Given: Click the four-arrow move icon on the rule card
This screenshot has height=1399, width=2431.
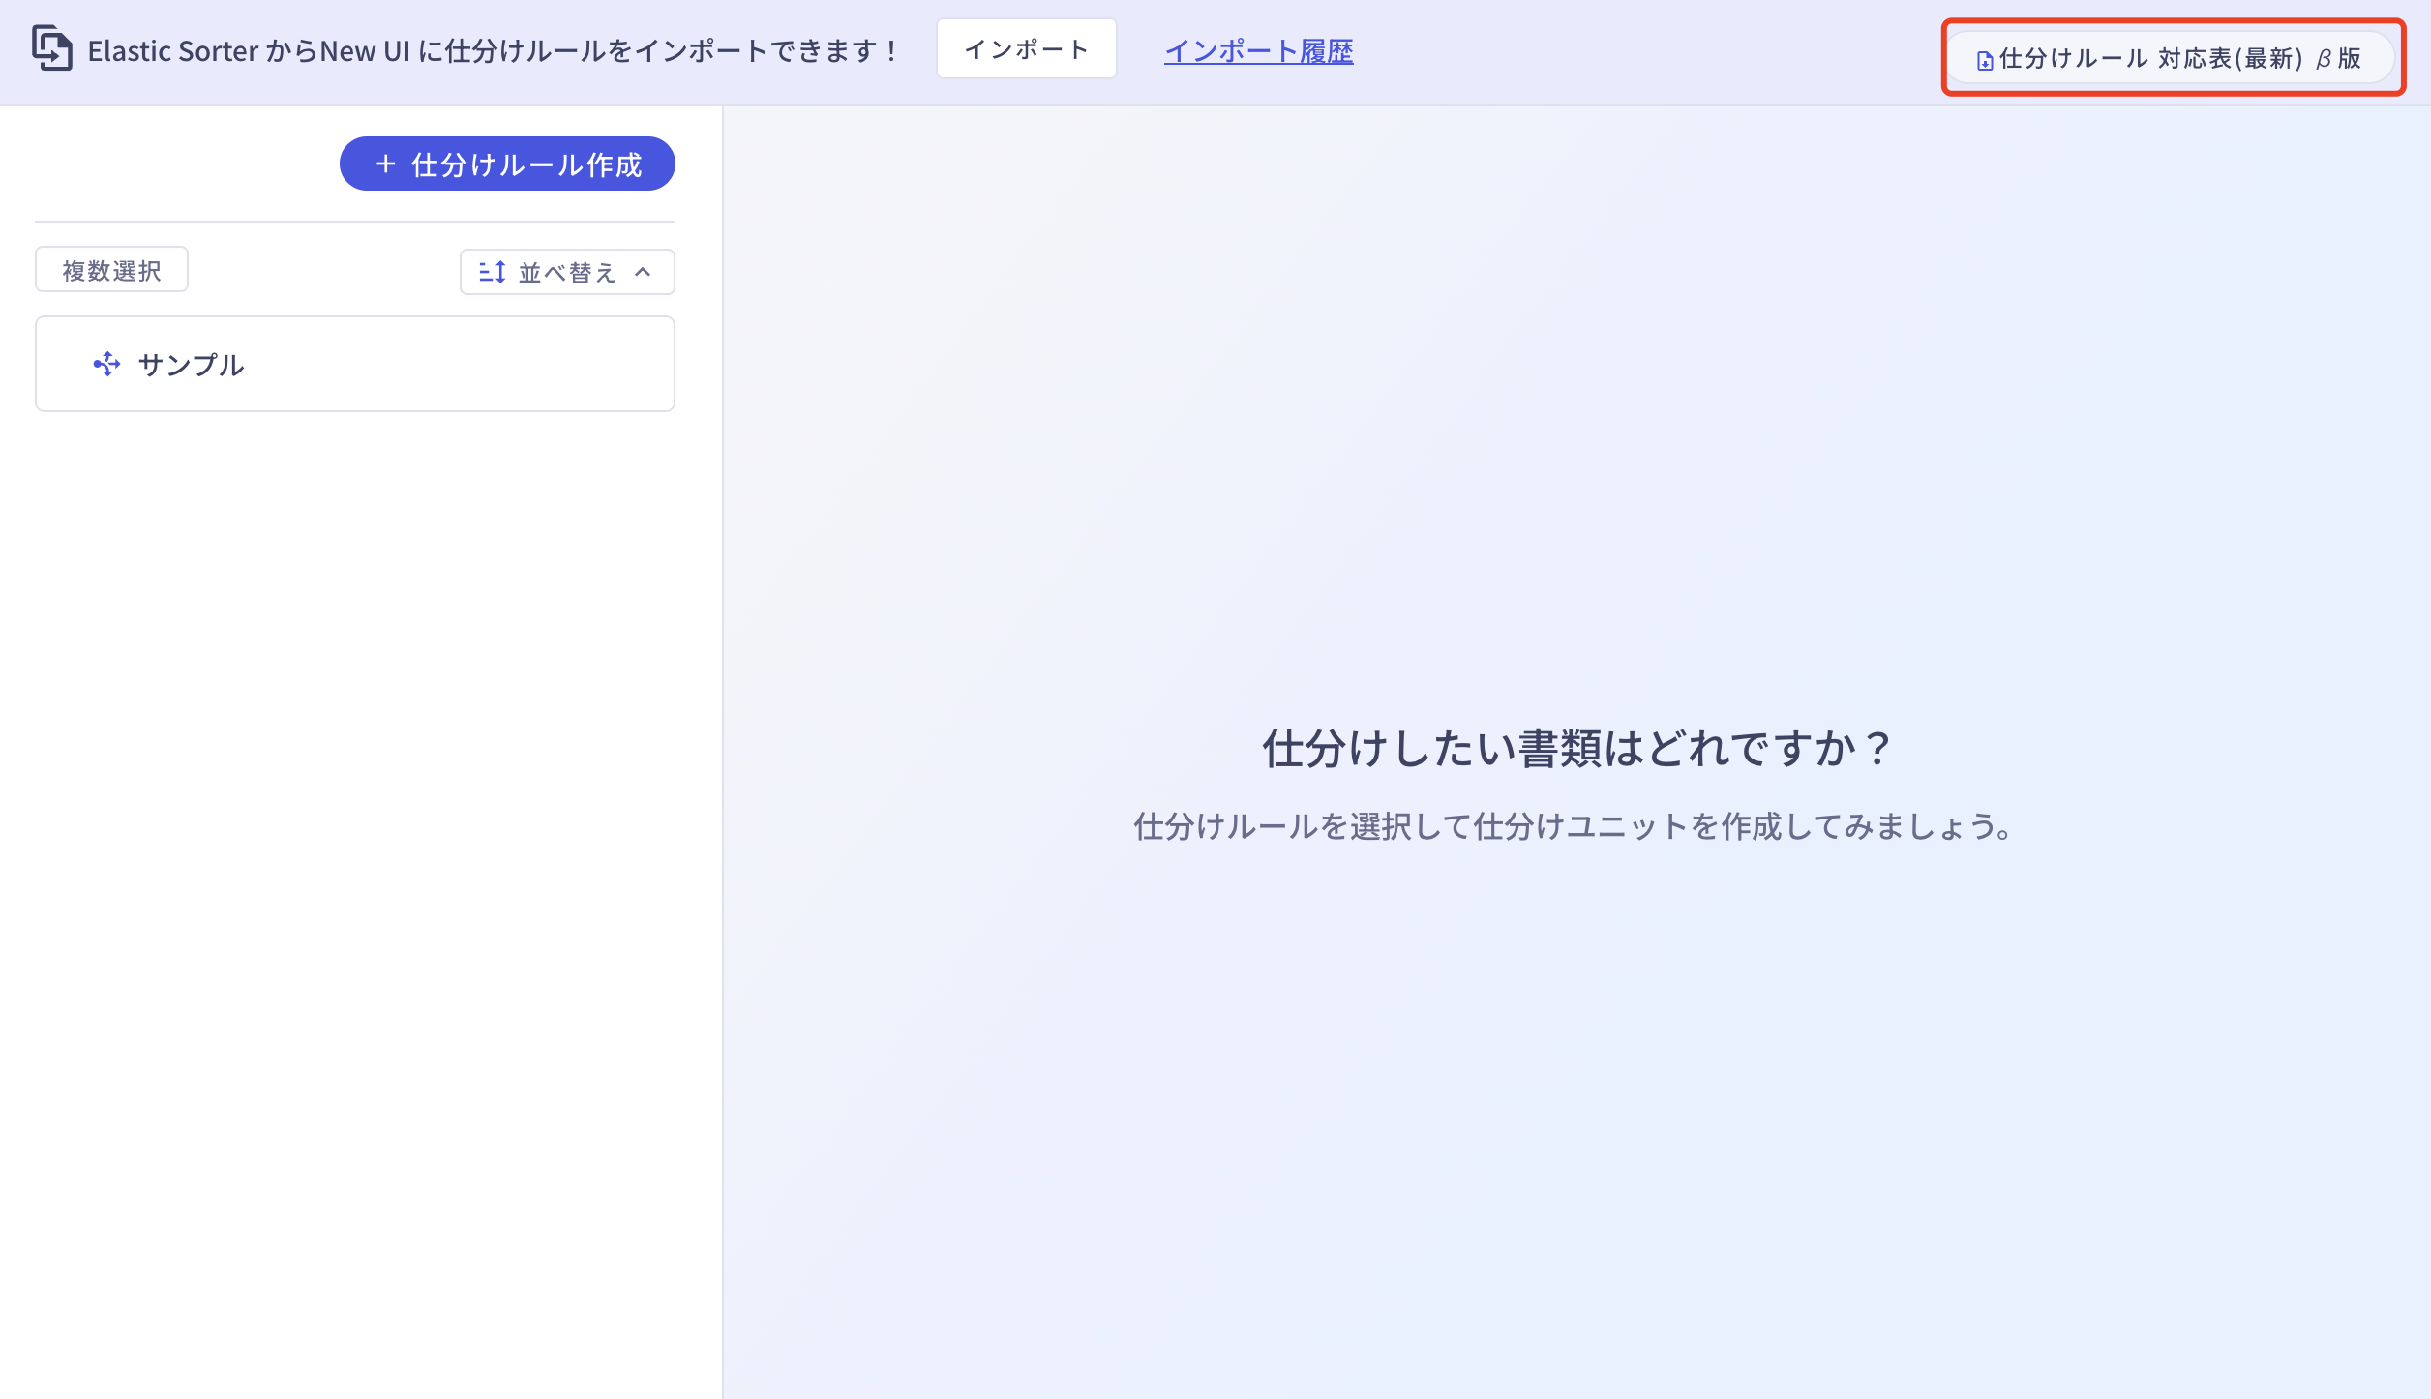Looking at the screenshot, I should [x=107, y=365].
